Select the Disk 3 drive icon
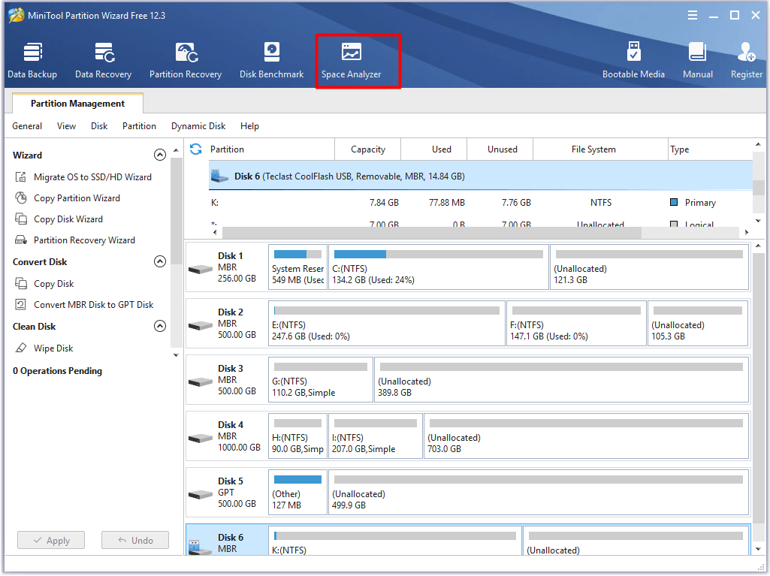770x576 pixels. 201,382
